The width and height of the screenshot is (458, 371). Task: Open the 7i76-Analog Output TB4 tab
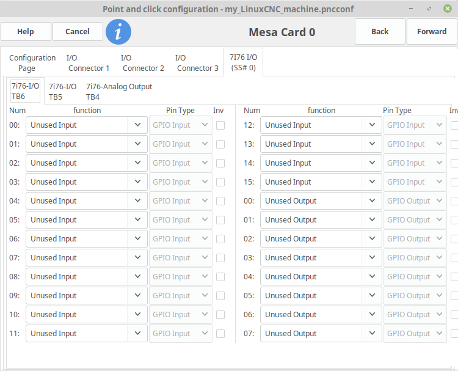pyautogui.click(x=119, y=92)
